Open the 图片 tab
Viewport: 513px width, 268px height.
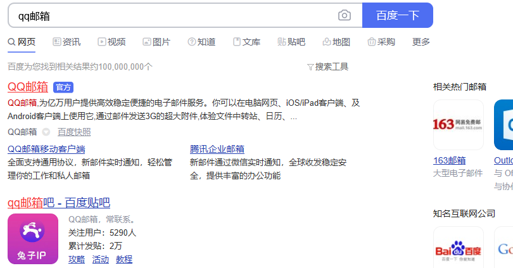coord(156,42)
